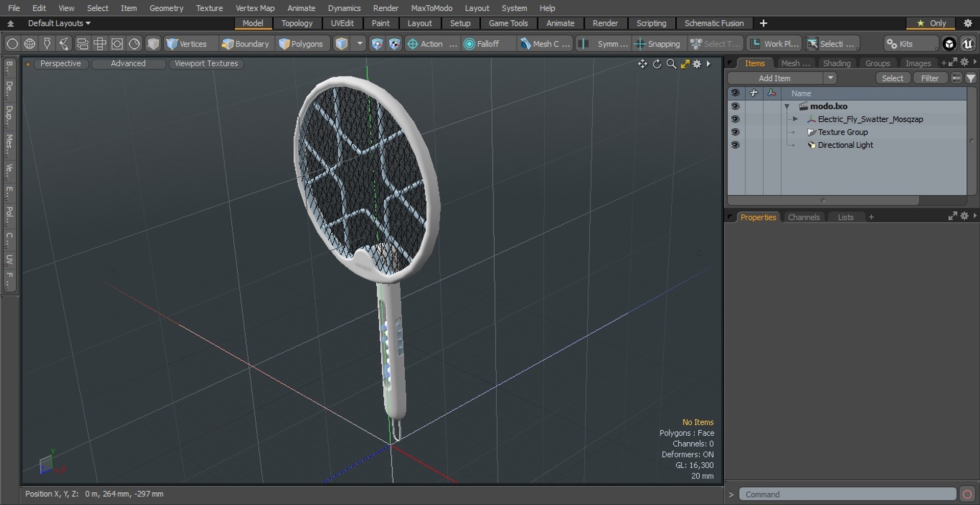Open the Perspective view type dropdown

tap(60, 64)
